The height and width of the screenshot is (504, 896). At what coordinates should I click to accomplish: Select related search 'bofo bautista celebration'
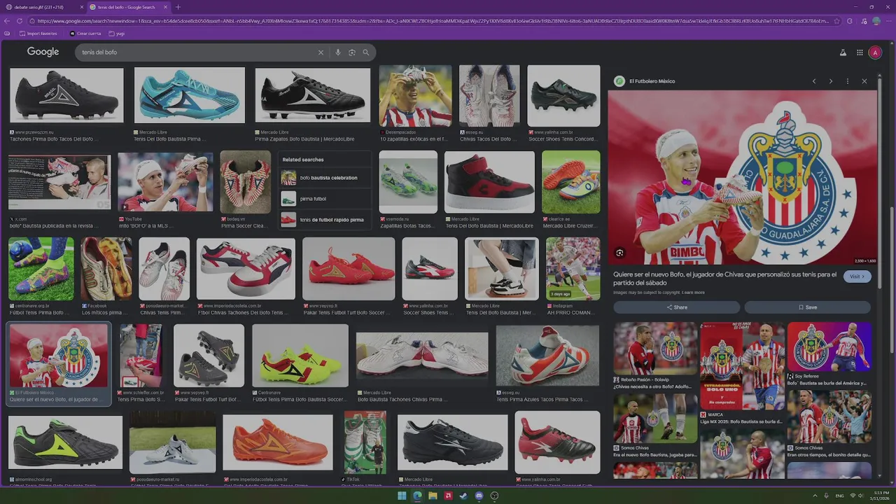click(x=325, y=178)
